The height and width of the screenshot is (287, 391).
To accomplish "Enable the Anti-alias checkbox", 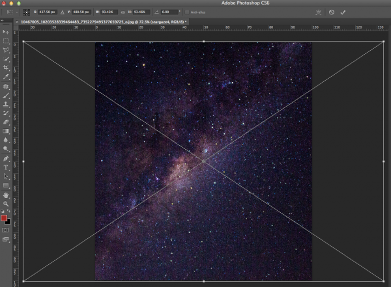I will (x=188, y=12).
